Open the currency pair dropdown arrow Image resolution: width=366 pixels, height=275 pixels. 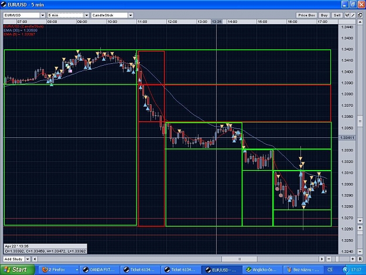(43, 15)
